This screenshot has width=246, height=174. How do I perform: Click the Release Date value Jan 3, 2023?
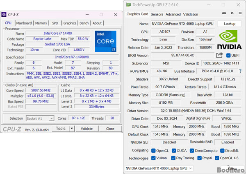[163, 47]
